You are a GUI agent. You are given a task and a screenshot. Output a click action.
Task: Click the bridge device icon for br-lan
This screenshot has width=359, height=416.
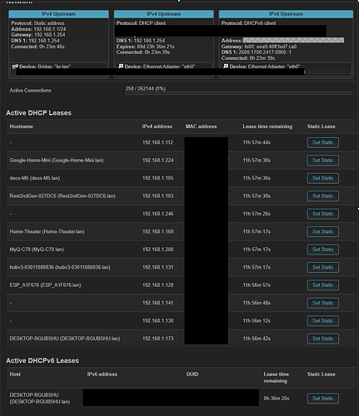15,67
